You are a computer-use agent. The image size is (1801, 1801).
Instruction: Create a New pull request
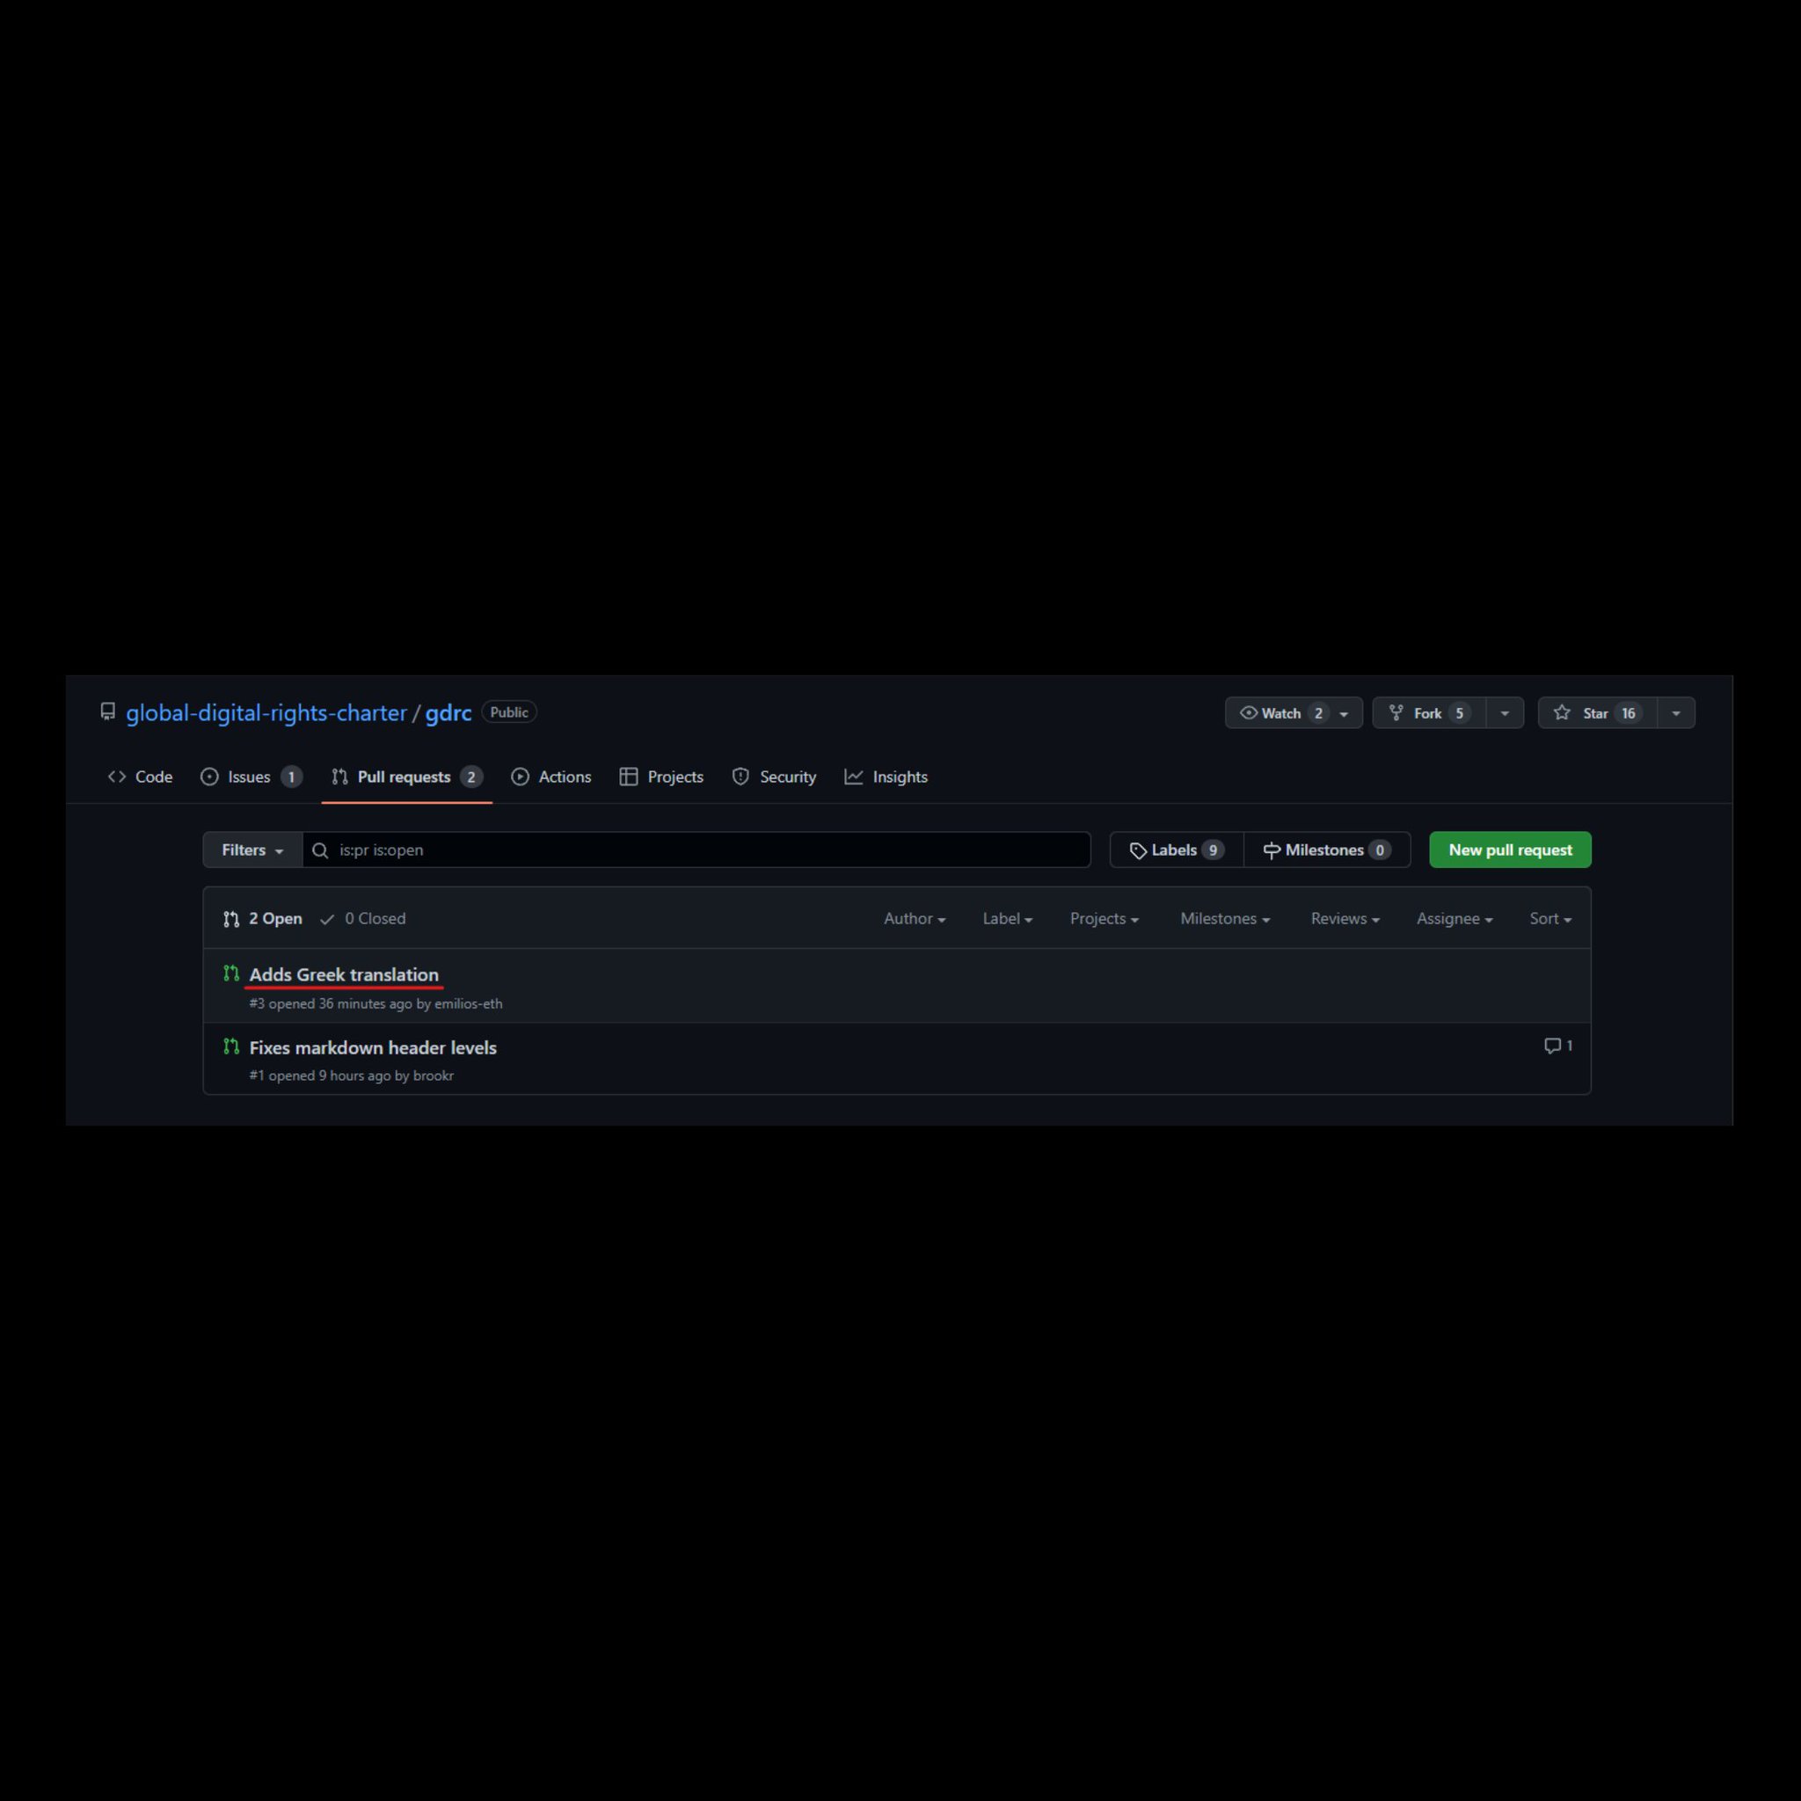[1510, 850]
